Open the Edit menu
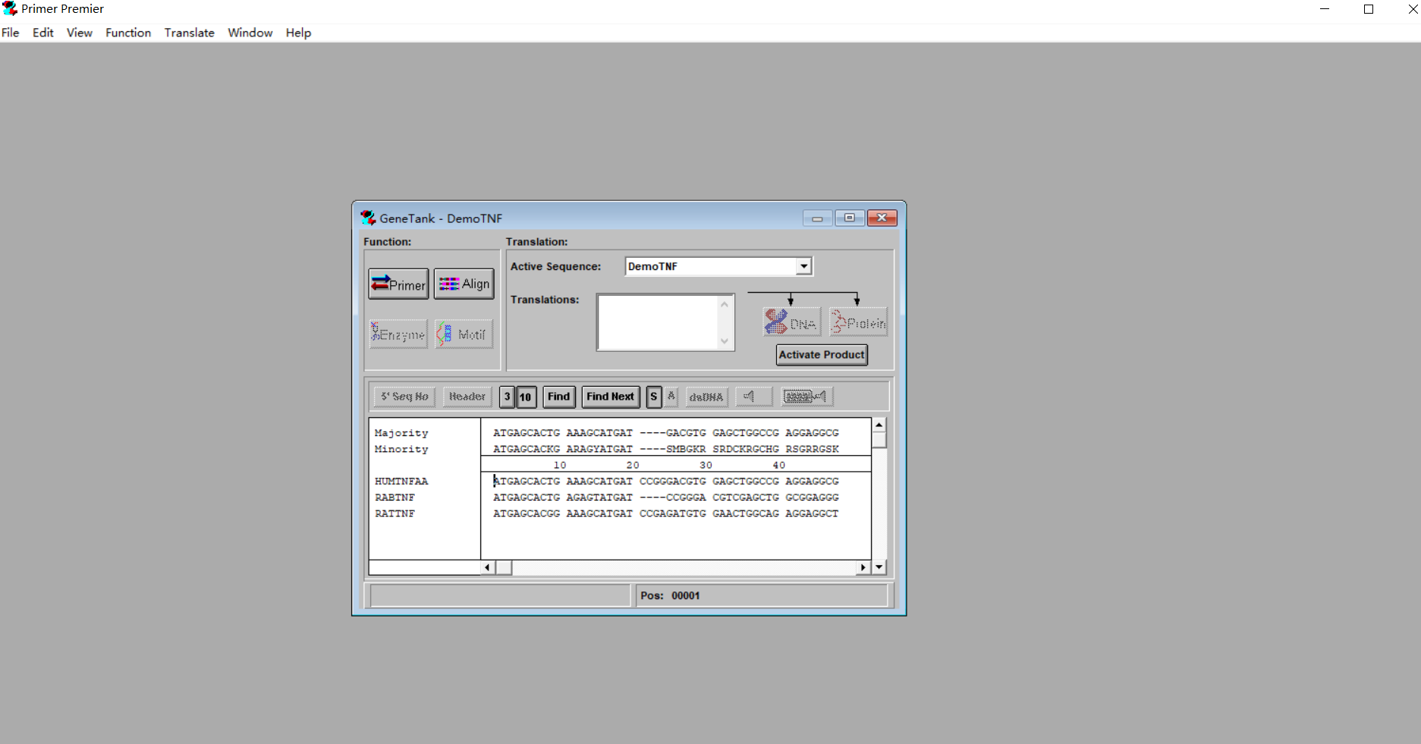 pos(43,33)
